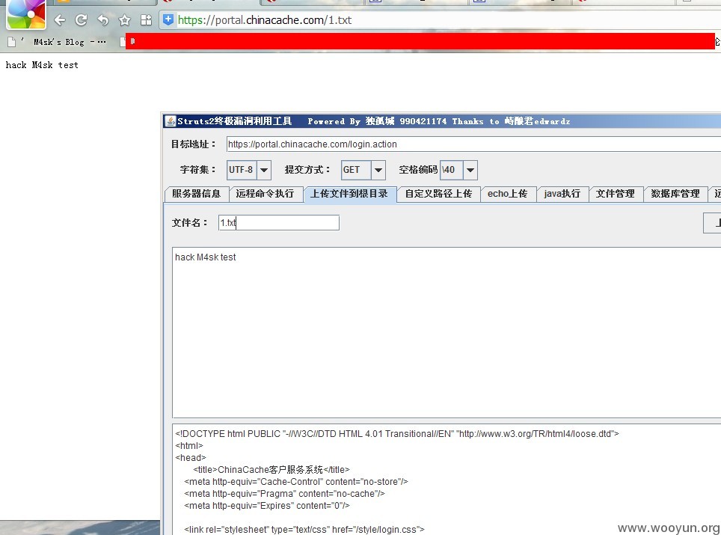Edit the target address field
The image size is (721, 535).
click(473, 144)
